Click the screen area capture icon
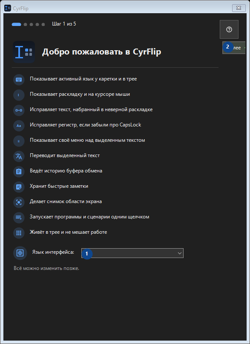250x344 pixels. (x=19, y=202)
